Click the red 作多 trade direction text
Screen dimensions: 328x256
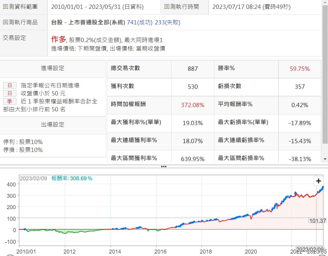tap(58, 39)
